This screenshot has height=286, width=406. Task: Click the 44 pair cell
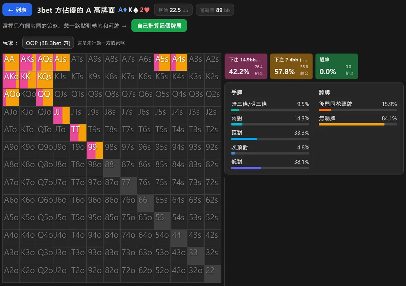[179, 238]
